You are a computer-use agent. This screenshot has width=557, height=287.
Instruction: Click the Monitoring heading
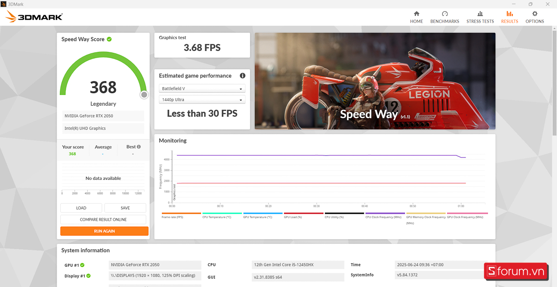(173, 140)
